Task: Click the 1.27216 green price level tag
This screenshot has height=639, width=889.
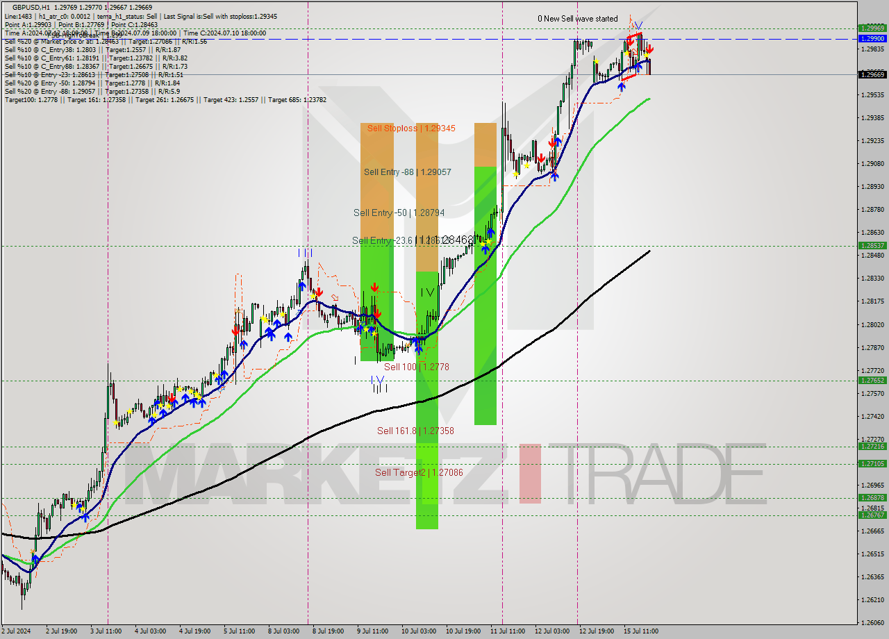Action: coord(872,447)
